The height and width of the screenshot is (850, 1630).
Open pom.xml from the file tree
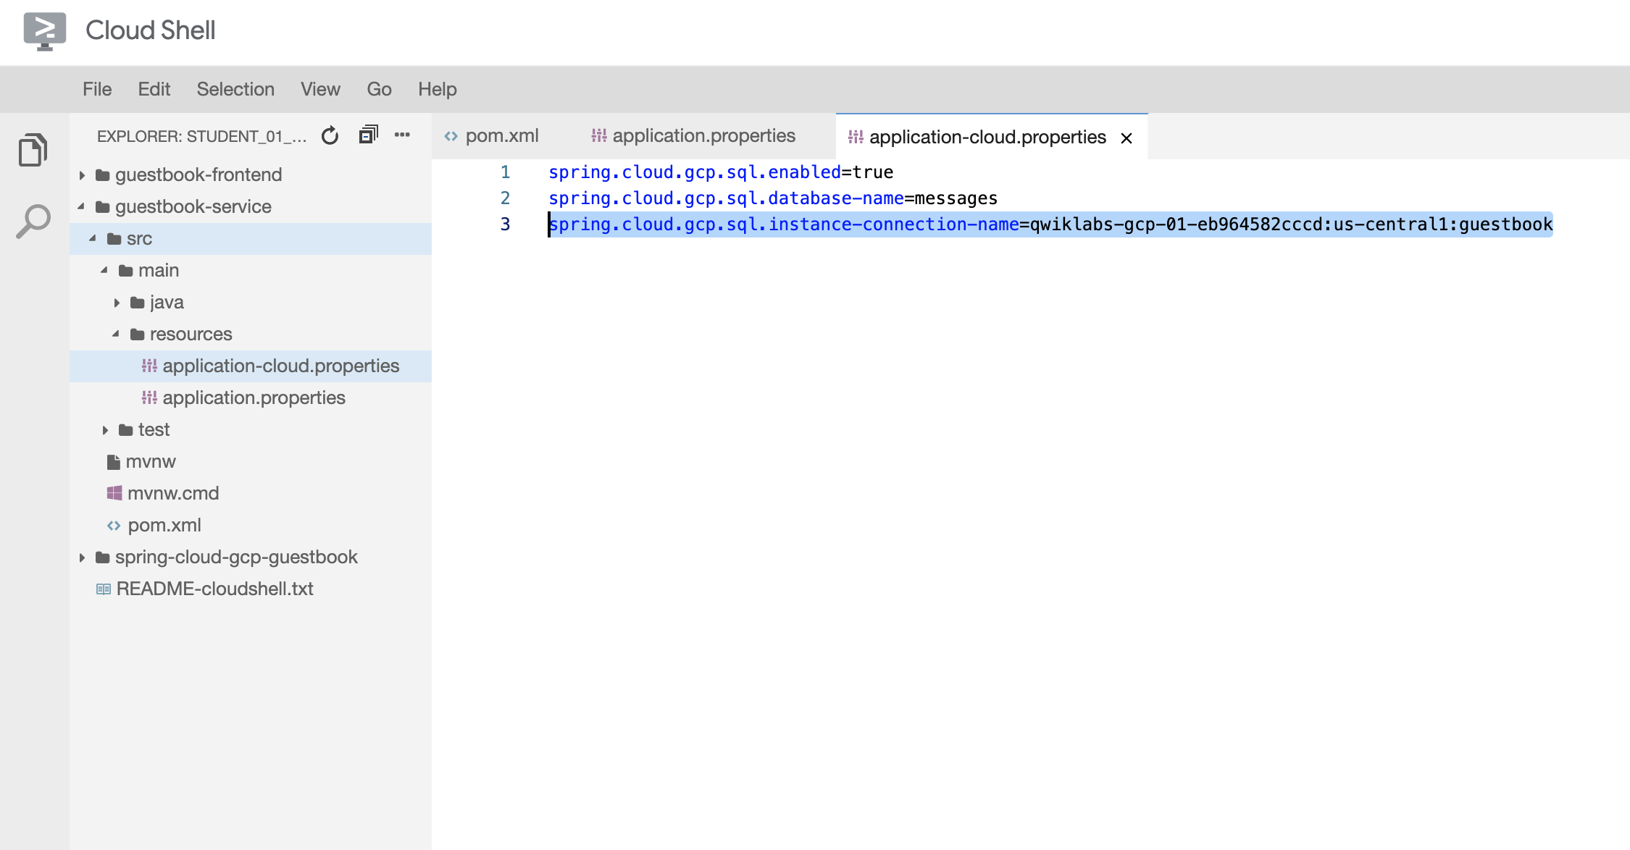point(251,526)
